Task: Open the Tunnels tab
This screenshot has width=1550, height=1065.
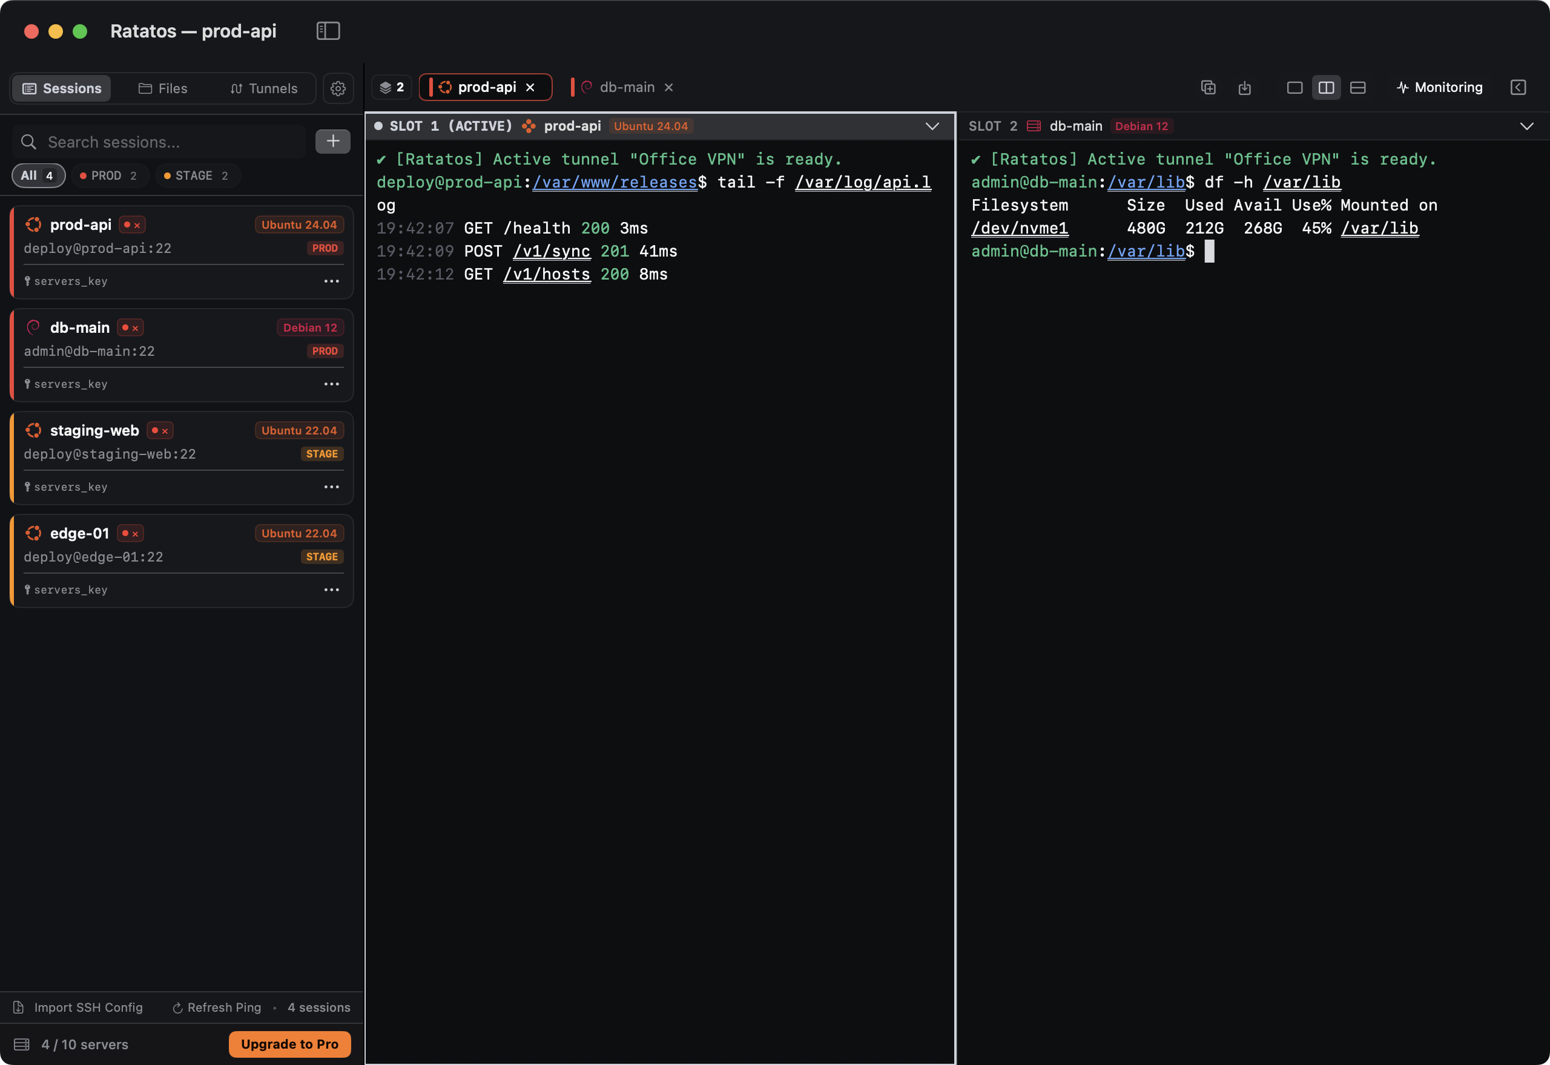Action: click(x=263, y=88)
